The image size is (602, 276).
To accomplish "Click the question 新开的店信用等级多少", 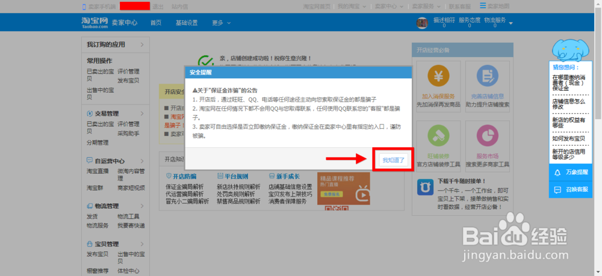I will tap(569, 154).
